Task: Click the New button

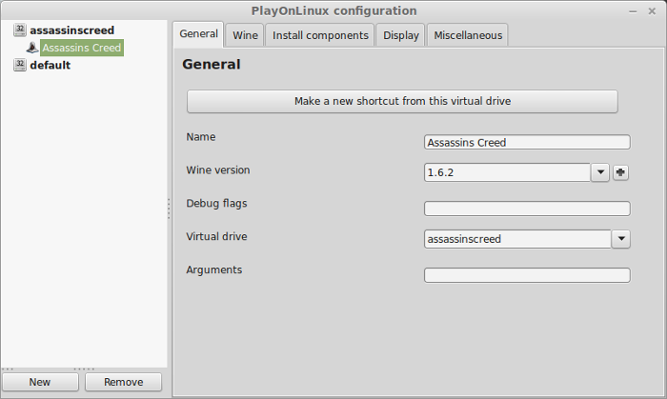Action: coord(40,382)
